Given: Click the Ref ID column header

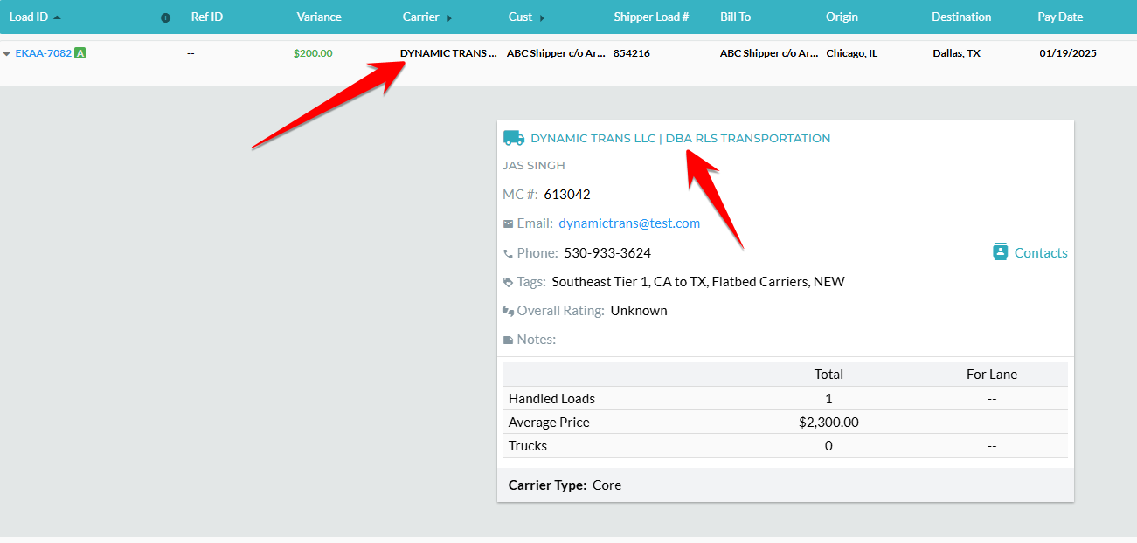Looking at the screenshot, I should pos(206,17).
